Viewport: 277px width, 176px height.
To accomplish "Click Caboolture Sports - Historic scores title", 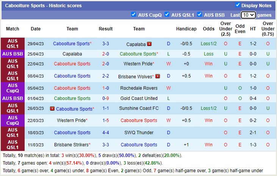I will (x=43, y=6).
